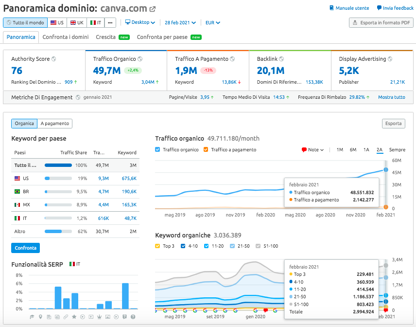
Task: Select the Panoramica tab
Action: tap(21, 37)
